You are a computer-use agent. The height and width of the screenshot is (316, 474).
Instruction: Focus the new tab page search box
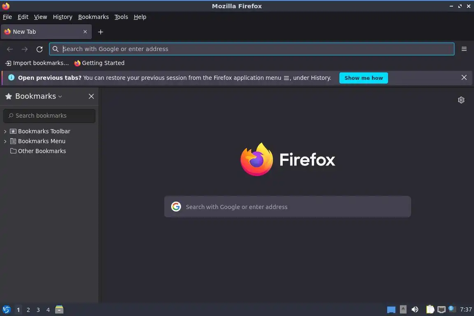click(x=288, y=207)
